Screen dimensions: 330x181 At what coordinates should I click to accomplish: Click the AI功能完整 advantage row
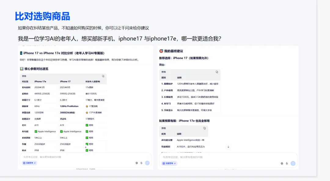tap(184, 140)
